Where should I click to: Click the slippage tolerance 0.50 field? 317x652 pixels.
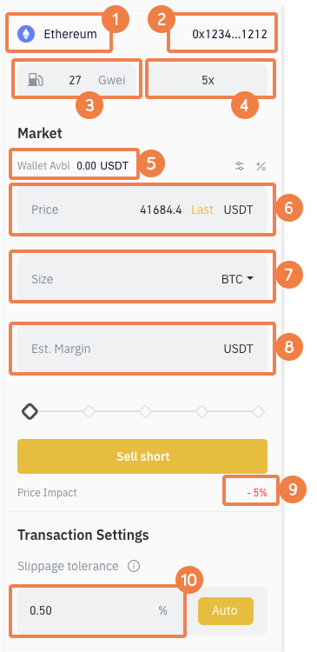click(98, 611)
